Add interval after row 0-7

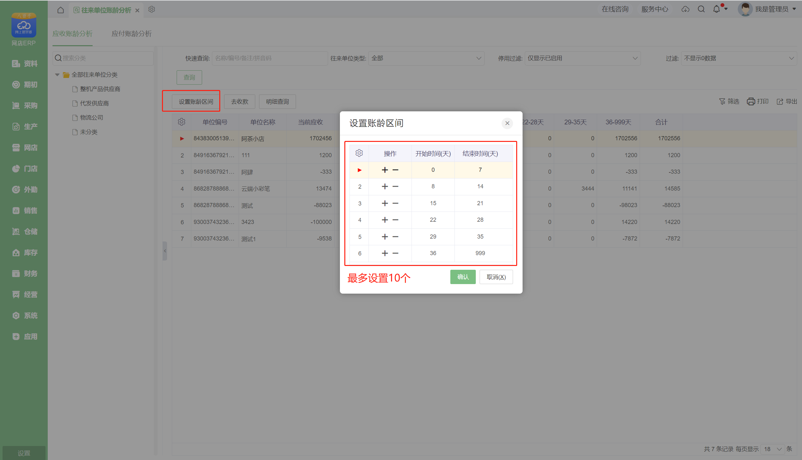pos(385,170)
